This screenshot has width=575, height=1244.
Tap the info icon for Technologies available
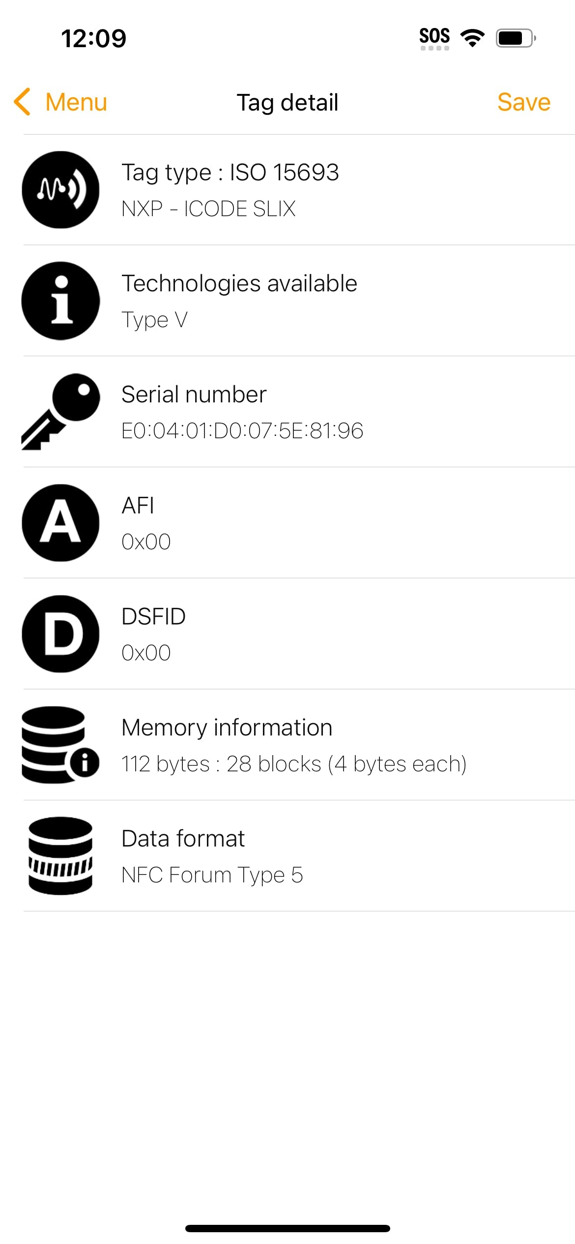(60, 301)
